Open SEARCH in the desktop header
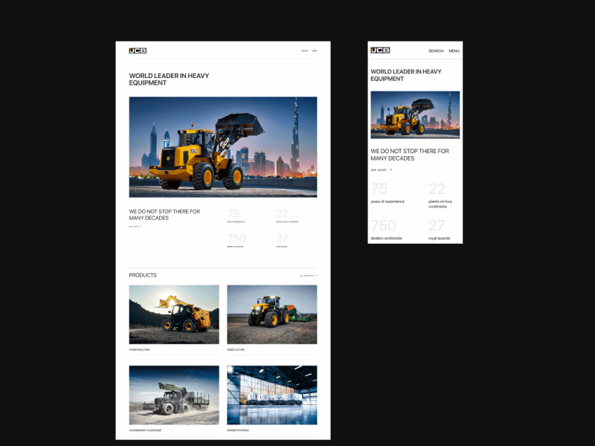 click(x=303, y=51)
